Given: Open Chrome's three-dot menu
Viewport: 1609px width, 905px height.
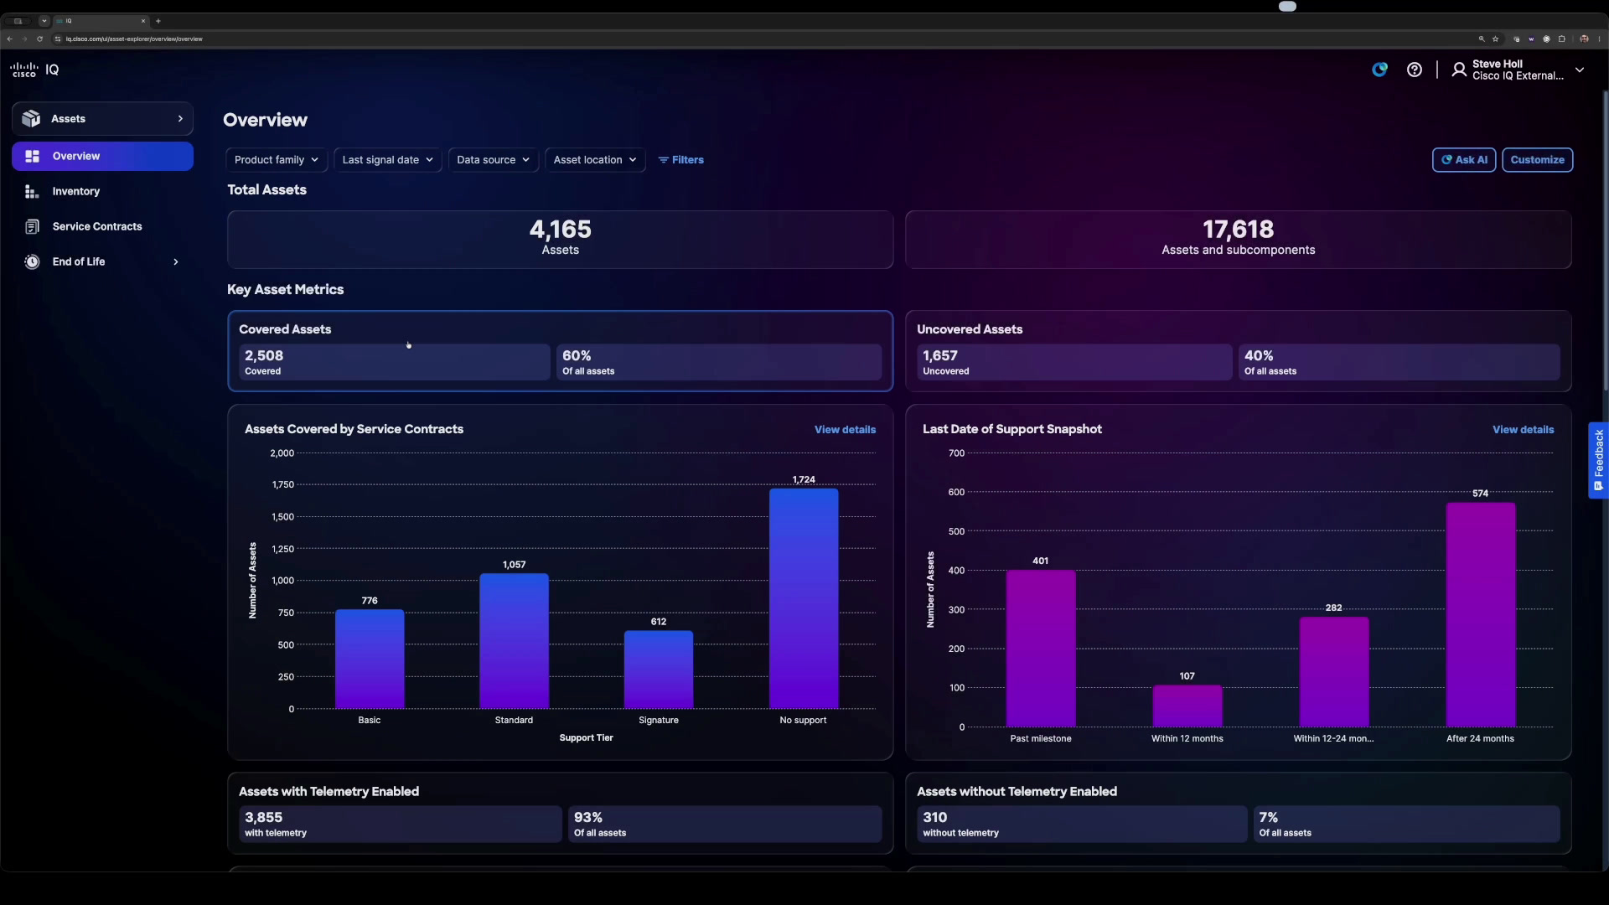Looking at the screenshot, I should click(x=1599, y=39).
